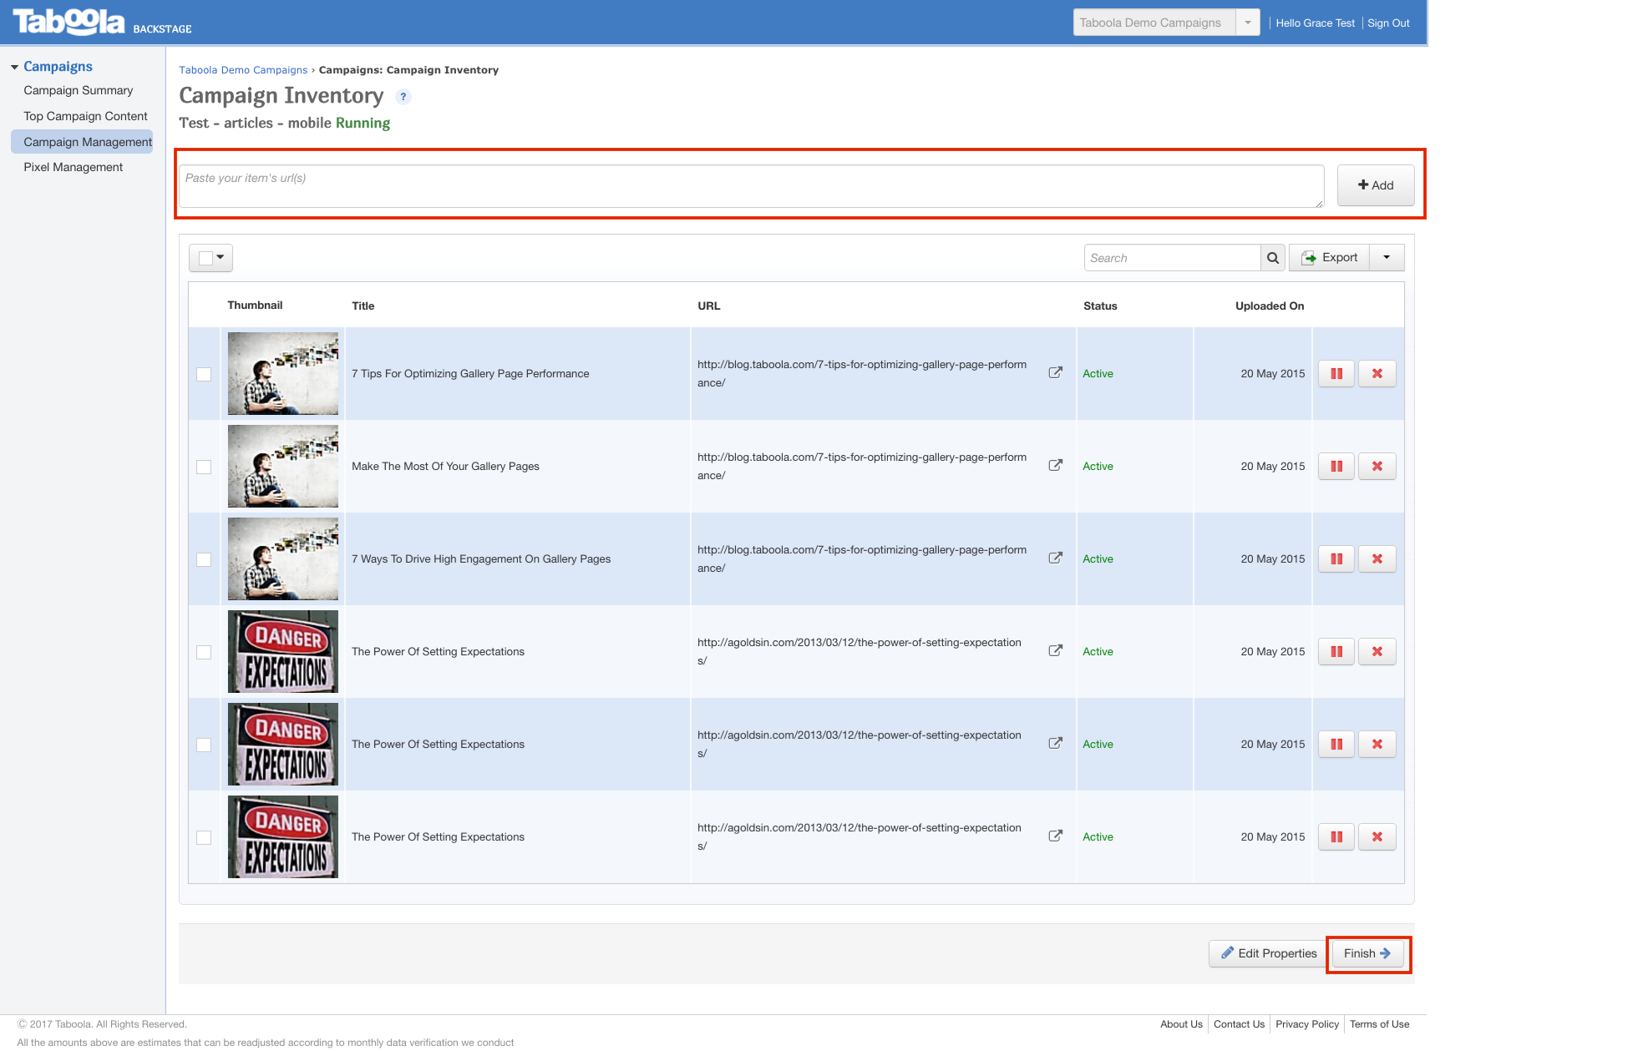The height and width of the screenshot is (1051, 1633).
Task: Click the 'Paste your item's url(s)' field
Action: (752, 186)
